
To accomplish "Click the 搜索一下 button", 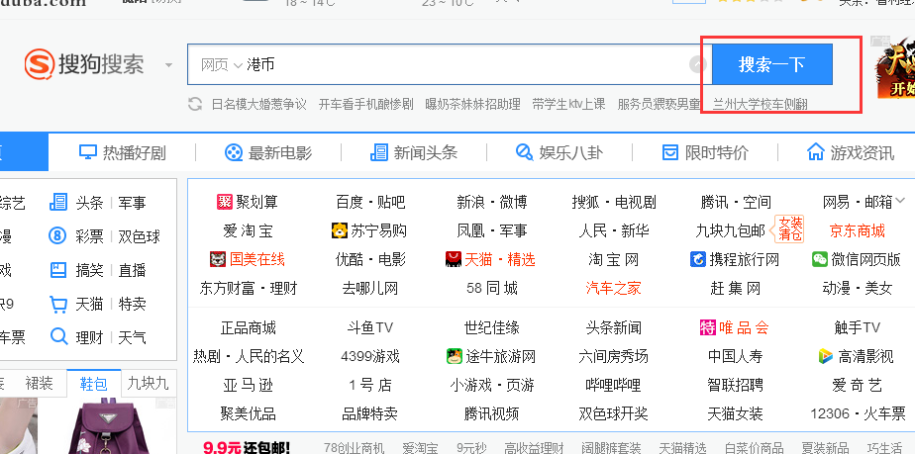I will coord(772,64).
